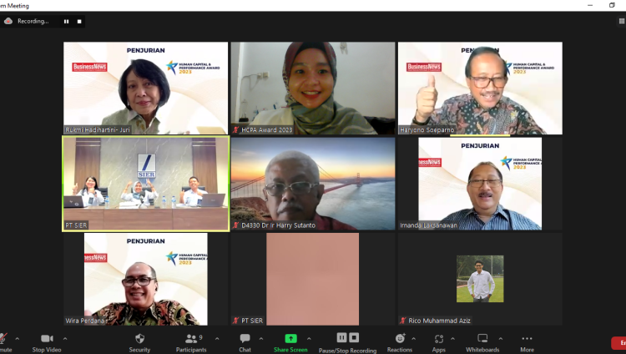The width and height of the screenshot is (626, 354).
Task: Expand audio options arrow beside mute
Action: pyautogui.click(x=18, y=338)
